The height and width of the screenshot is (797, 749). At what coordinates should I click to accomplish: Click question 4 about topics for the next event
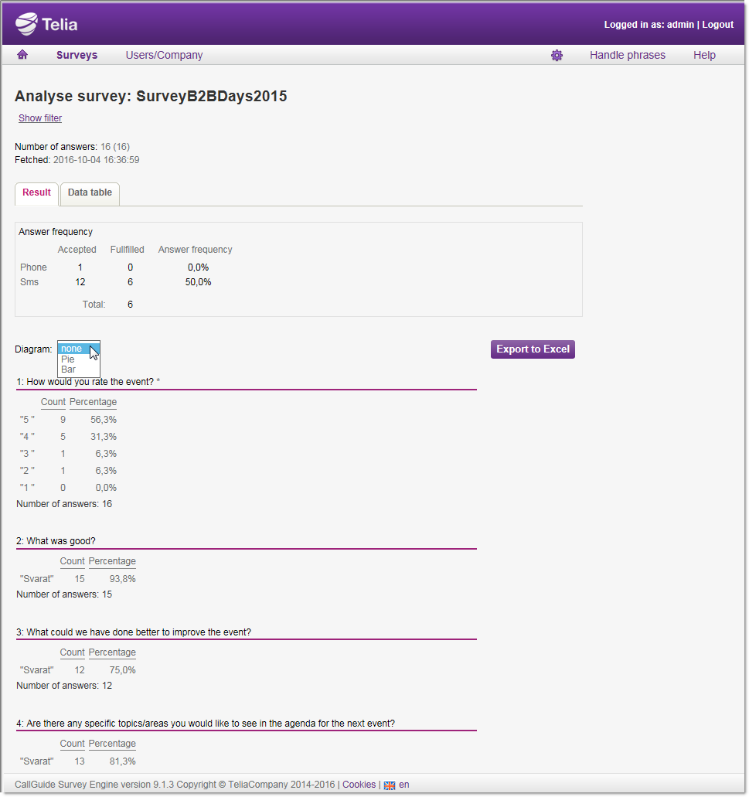206,724
